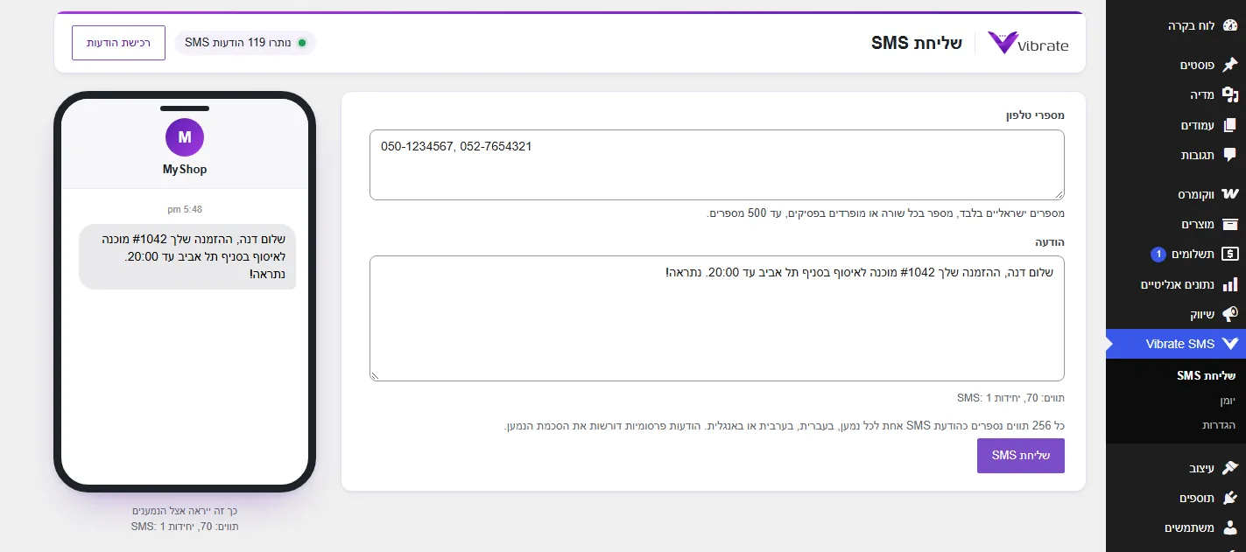This screenshot has height=552, width=1246.
Task: Click the כך זה ייראה אצל הנמענים caption
Action: (x=185, y=510)
